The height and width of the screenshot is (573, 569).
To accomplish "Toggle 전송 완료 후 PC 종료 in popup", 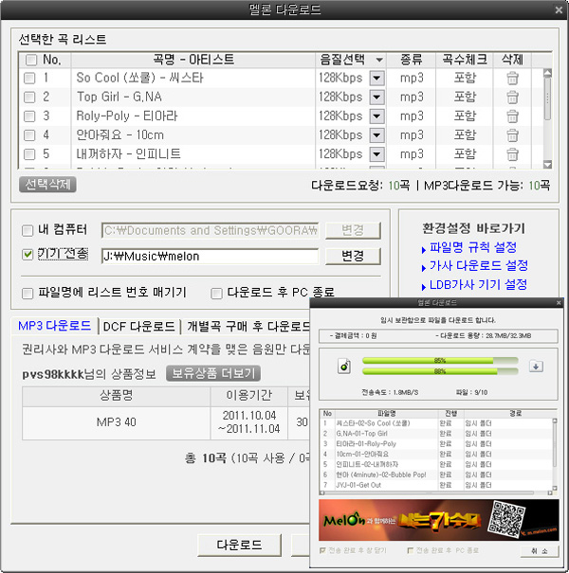I will click(x=411, y=550).
